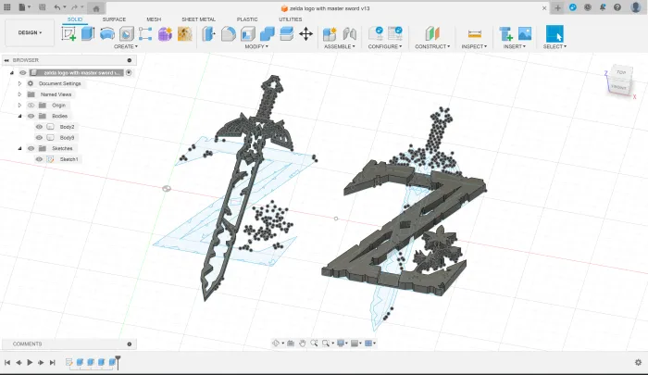Open the SELECT dropdown menu
Image resolution: width=648 pixels, height=375 pixels.
tap(555, 46)
